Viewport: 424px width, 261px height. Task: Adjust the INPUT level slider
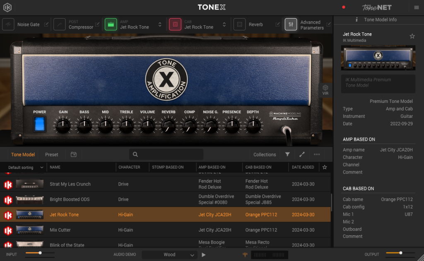(x=40, y=253)
